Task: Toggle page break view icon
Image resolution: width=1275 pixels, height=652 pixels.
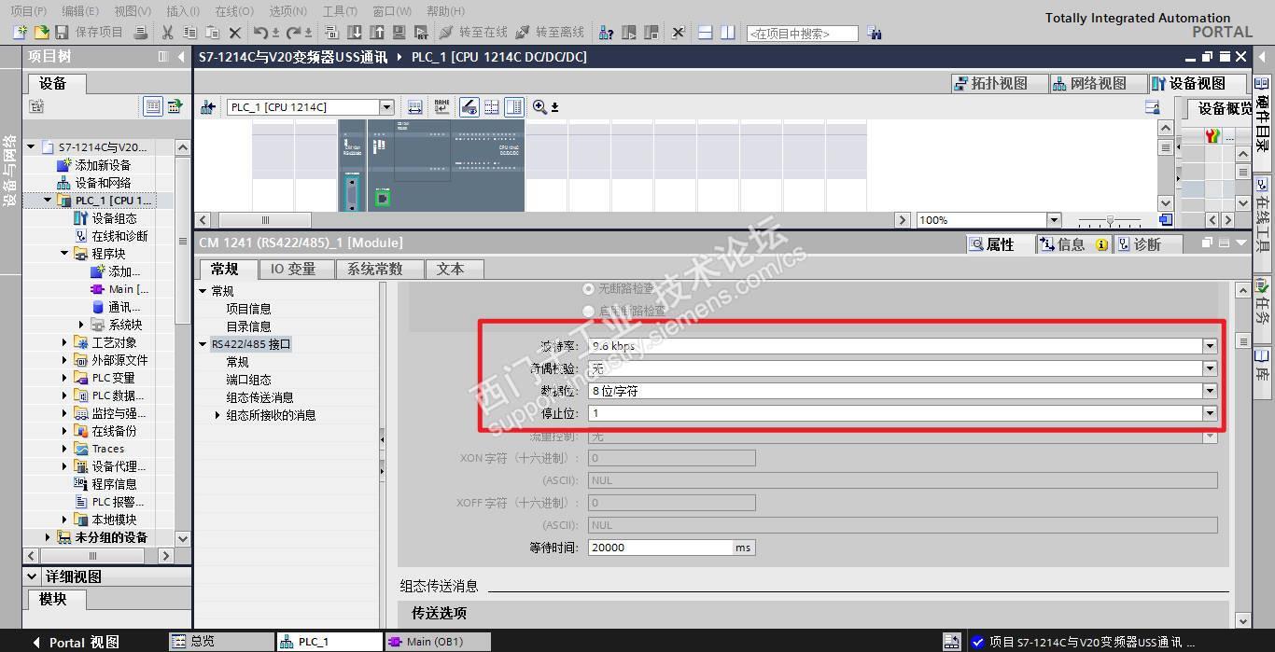Action: click(492, 107)
